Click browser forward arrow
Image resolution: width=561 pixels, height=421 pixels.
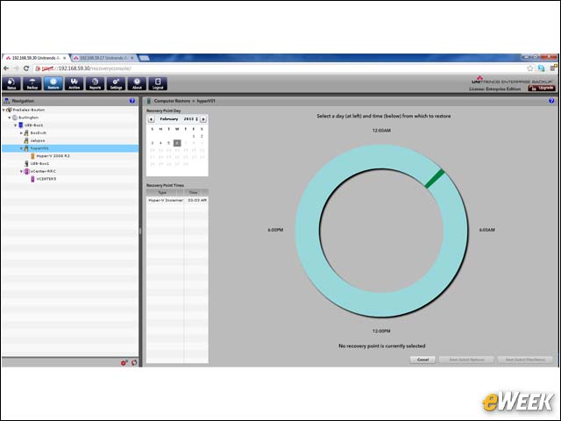(x=16, y=68)
